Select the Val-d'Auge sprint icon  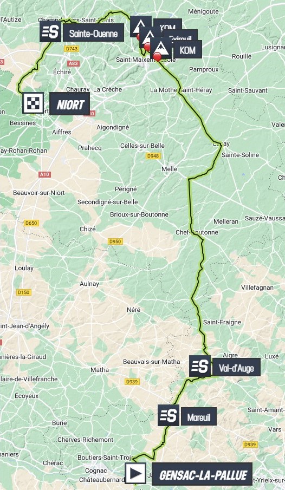200,366
